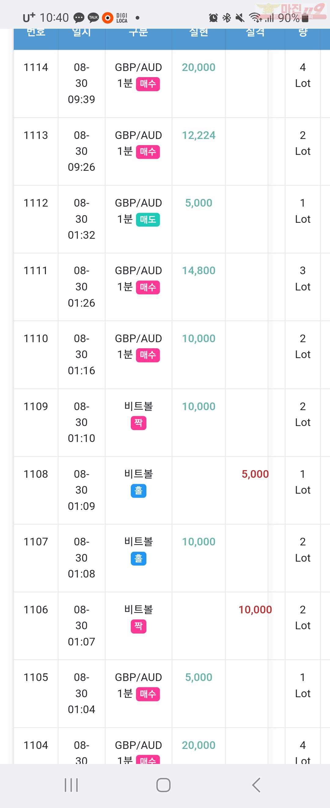This screenshot has height=808, width=330.
Task: Select the 일시 column header
Action: (81, 32)
